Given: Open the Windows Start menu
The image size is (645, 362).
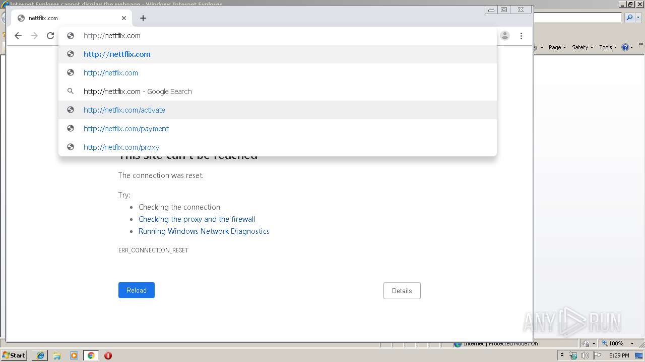Looking at the screenshot, I should pos(14,355).
